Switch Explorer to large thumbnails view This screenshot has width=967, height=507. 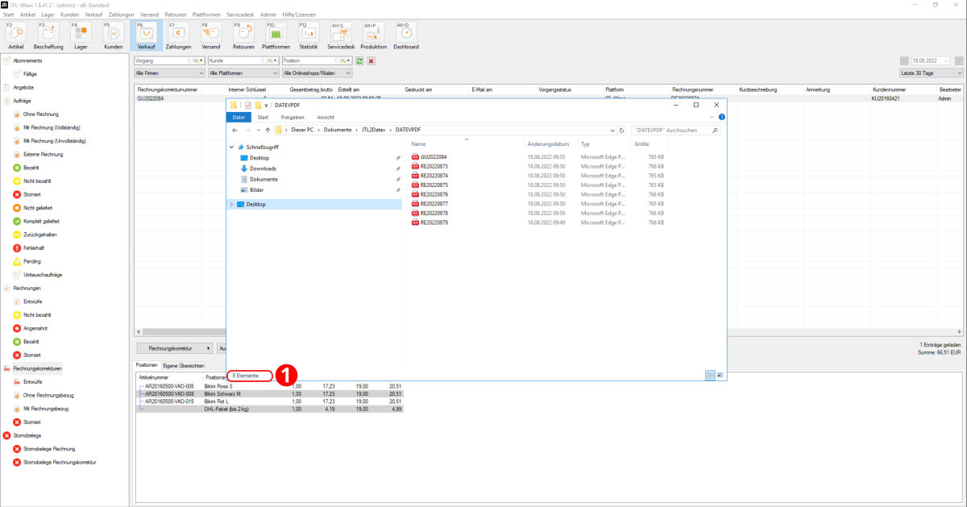(720, 375)
